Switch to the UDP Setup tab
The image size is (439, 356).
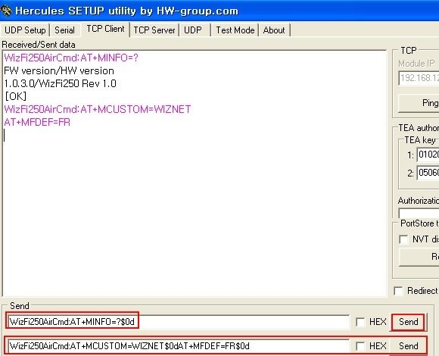(25, 30)
